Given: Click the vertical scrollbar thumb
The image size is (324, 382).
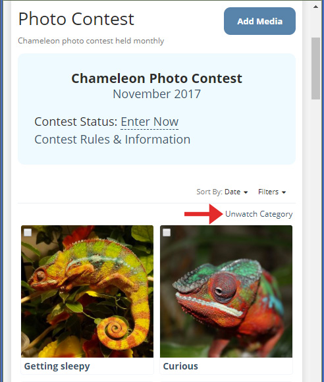Looking at the screenshot, I should click(315, 68).
